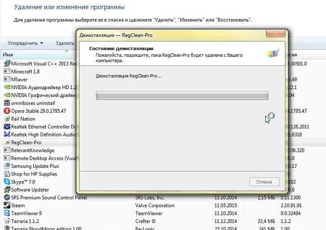Click the Rail Nation icon
Viewport: 326px width, 230px height.
[7, 119]
